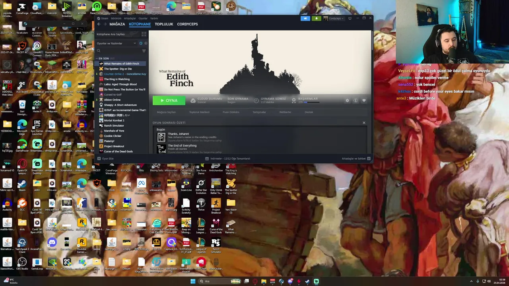Open the game settings gear icon
Image resolution: width=509 pixels, height=286 pixels.
pos(347,100)
